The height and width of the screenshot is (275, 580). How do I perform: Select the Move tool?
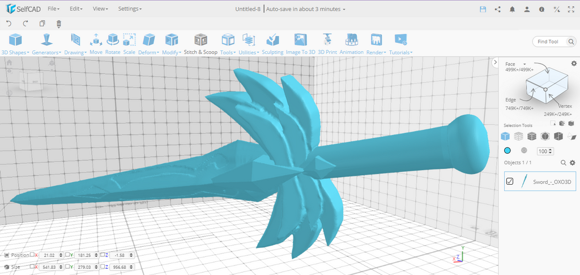(x=96, y=44)
